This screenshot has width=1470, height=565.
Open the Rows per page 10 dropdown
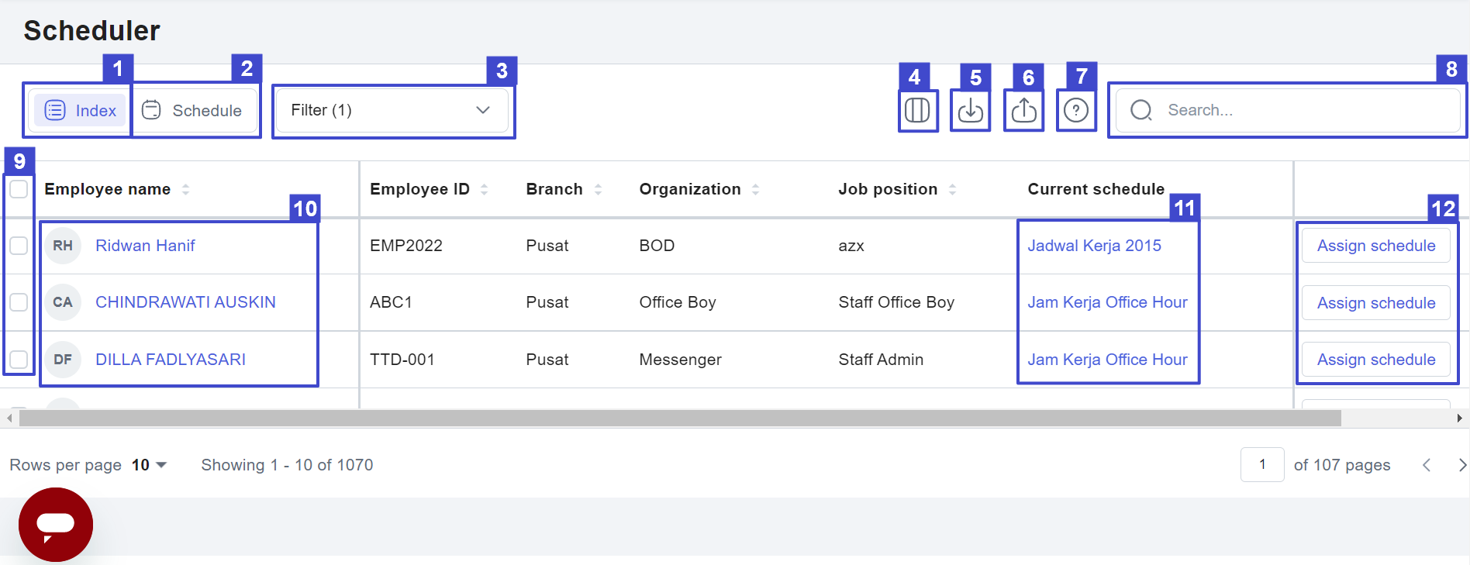click(x=150, y=465)
